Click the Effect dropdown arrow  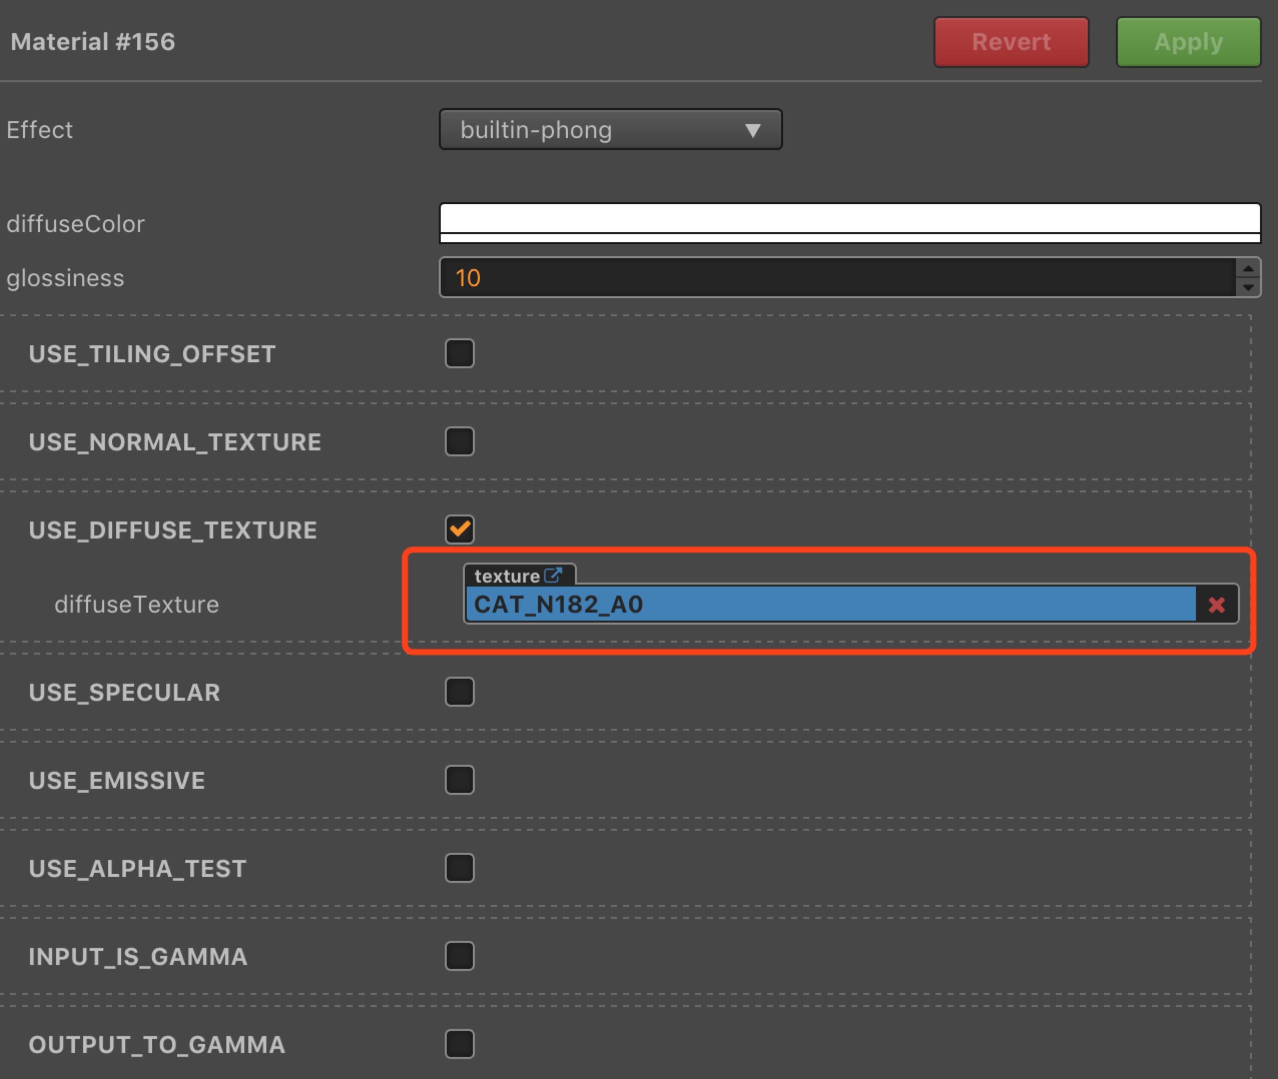click(753, 130)
